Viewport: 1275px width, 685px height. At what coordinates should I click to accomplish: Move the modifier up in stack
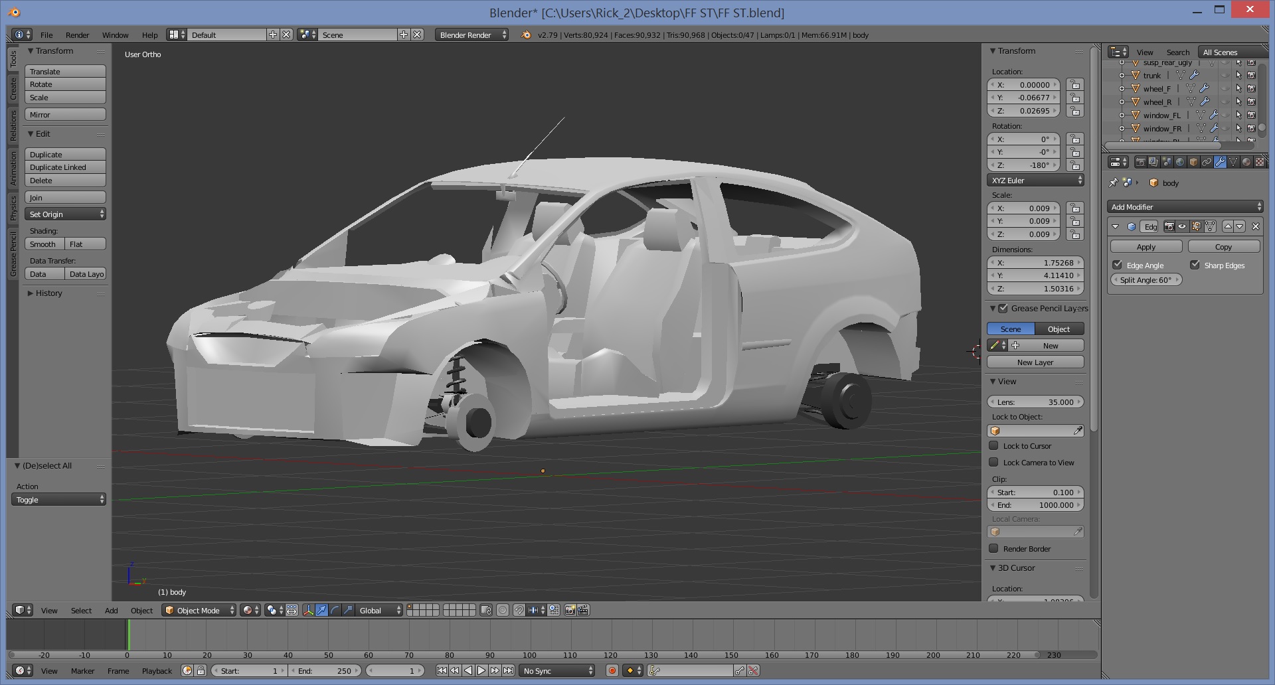click(1228, 226)
